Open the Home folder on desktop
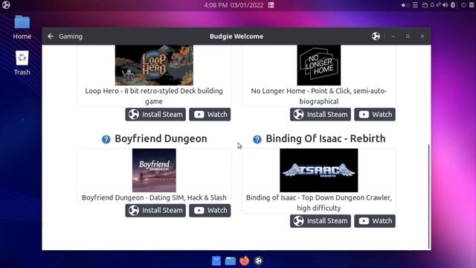 (x=22, y=28)
